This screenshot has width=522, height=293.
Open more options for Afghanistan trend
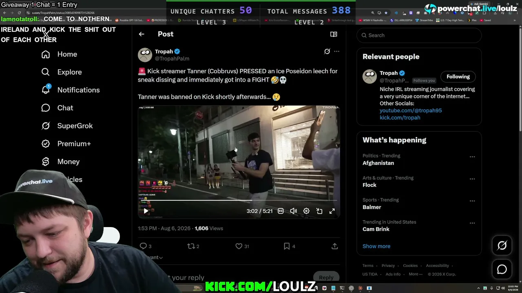click(x=472, y=157)
